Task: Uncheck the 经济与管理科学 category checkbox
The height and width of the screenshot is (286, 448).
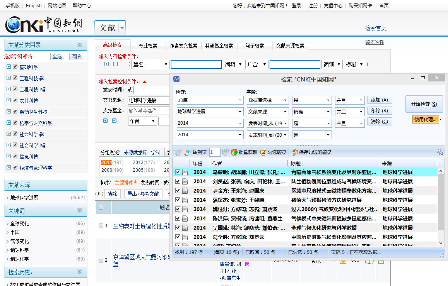Action: pos(15,168)
